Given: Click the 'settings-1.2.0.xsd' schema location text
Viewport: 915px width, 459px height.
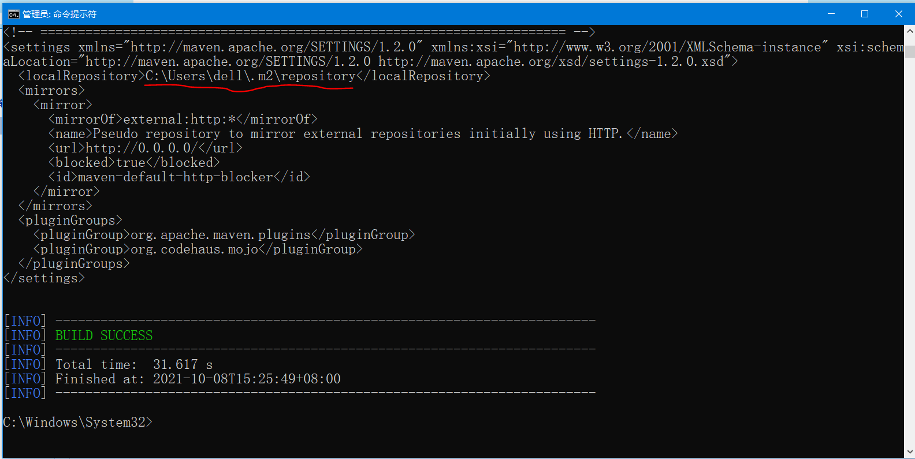Looking at the screenshot, I should coord(656,61).
